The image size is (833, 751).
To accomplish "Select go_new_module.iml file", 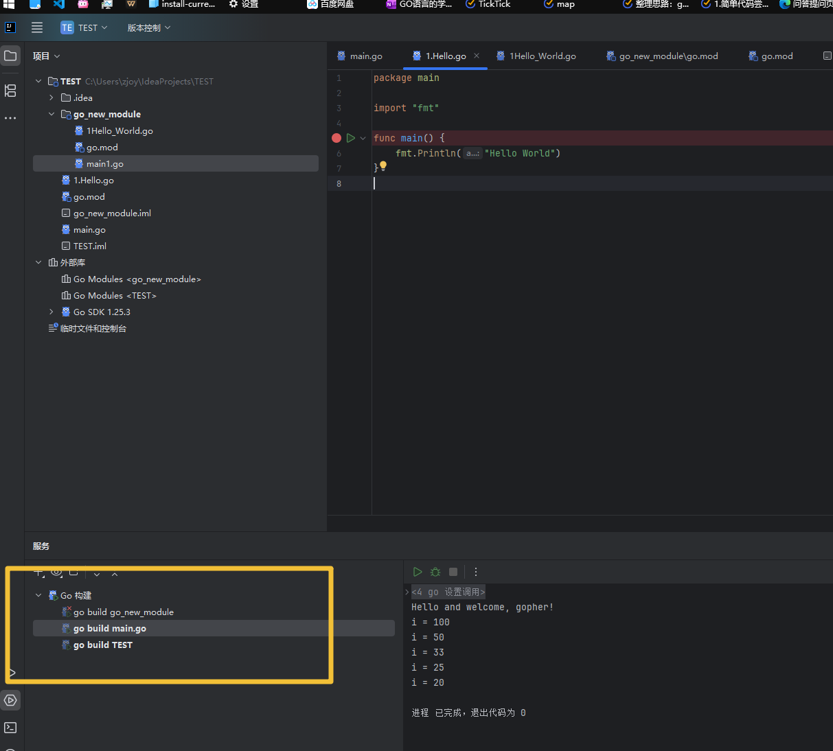I will tap(106, 213).
